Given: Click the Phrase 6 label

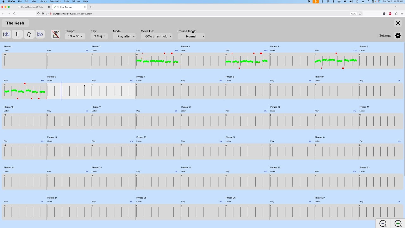Looking at the screenshot, I should (52, 77).
